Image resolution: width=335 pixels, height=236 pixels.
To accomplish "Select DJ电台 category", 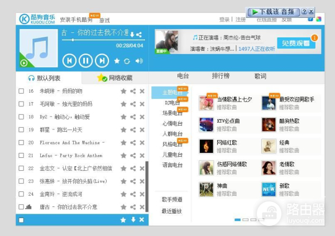I will point(172,103).
